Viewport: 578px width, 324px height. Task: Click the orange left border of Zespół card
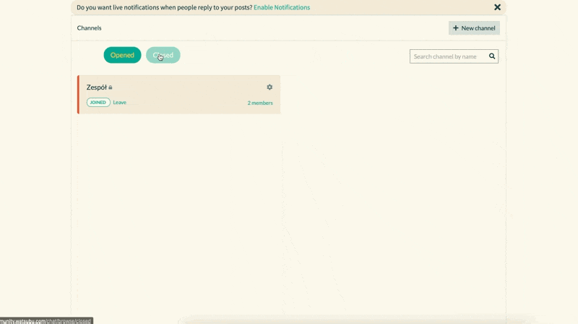[78, 94]
